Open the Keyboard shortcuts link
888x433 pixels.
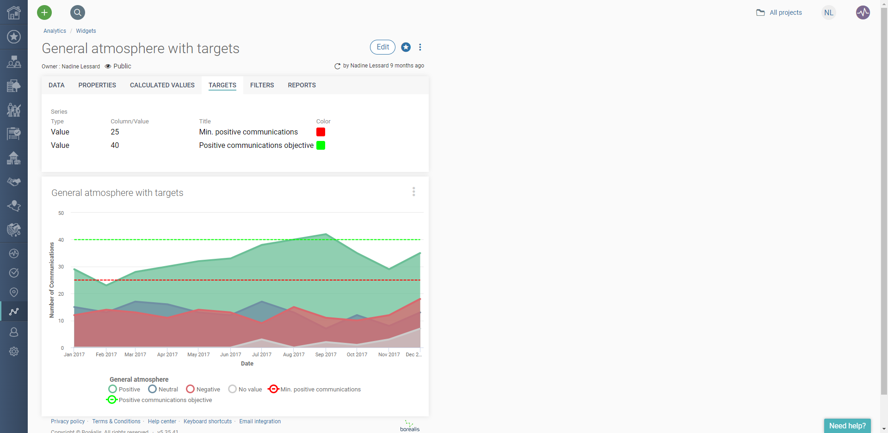pos(207,421)
